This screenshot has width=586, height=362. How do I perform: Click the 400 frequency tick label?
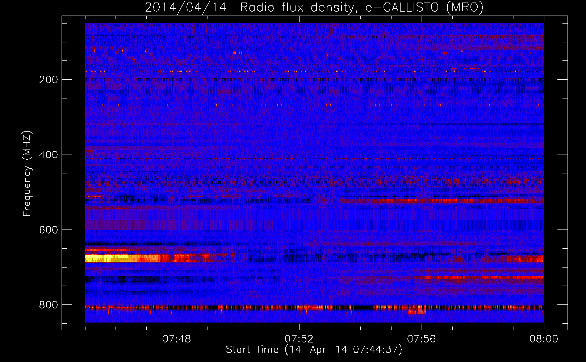tap(49, 155)
